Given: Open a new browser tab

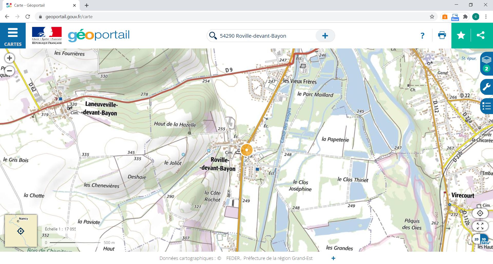Looking at the screenshot, I should (x=87, y=5).
